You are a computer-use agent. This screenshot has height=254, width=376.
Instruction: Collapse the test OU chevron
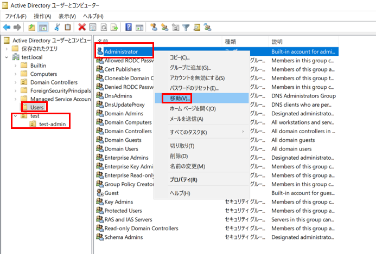point(15,116)
